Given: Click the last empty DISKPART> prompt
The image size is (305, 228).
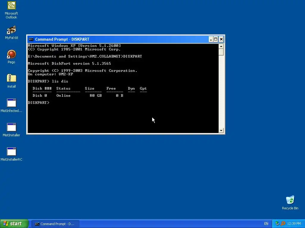Looking at the screenshot, I should pyautogui.click(x=38, y=102).
